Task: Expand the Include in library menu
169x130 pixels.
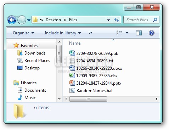Action: click(63, 33)
